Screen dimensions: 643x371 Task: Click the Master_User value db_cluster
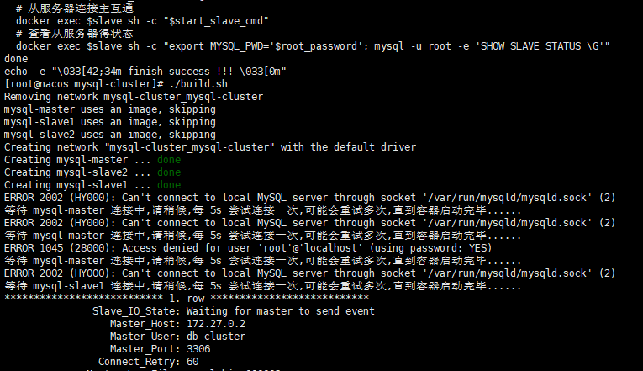tap(216, 337)
